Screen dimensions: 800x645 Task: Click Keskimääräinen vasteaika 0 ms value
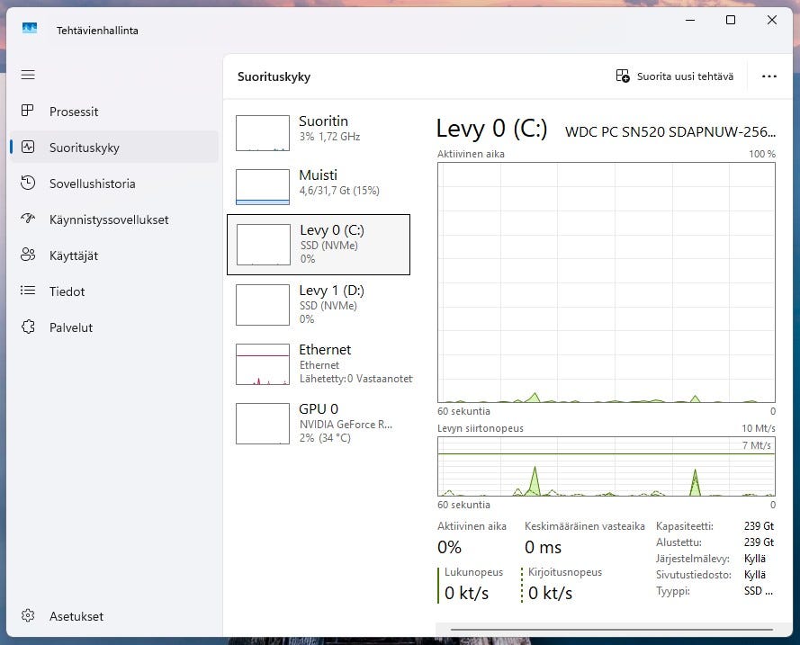click(543, 547)
